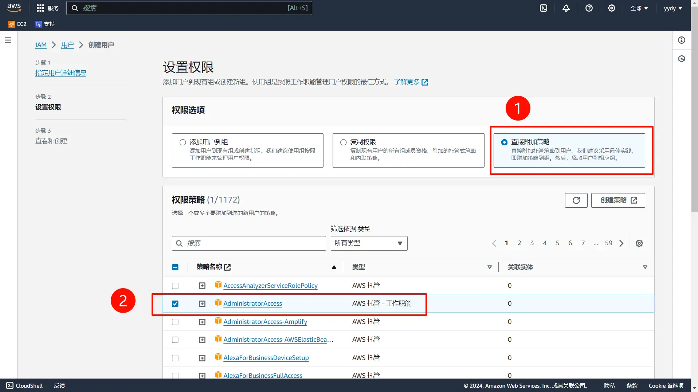698x392 pixels.
Task: Open the AWS home logo
Action: [x=14, y=8]
